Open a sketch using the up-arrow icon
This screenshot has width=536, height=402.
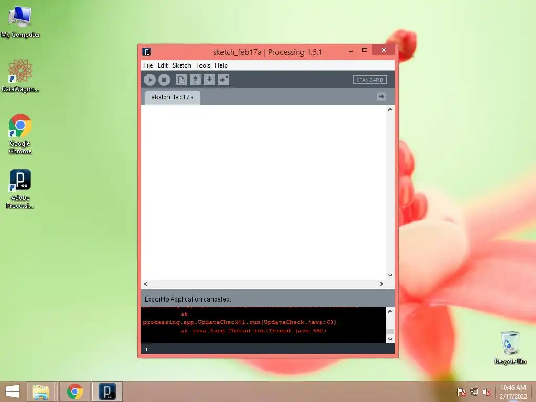pos(195,80)
